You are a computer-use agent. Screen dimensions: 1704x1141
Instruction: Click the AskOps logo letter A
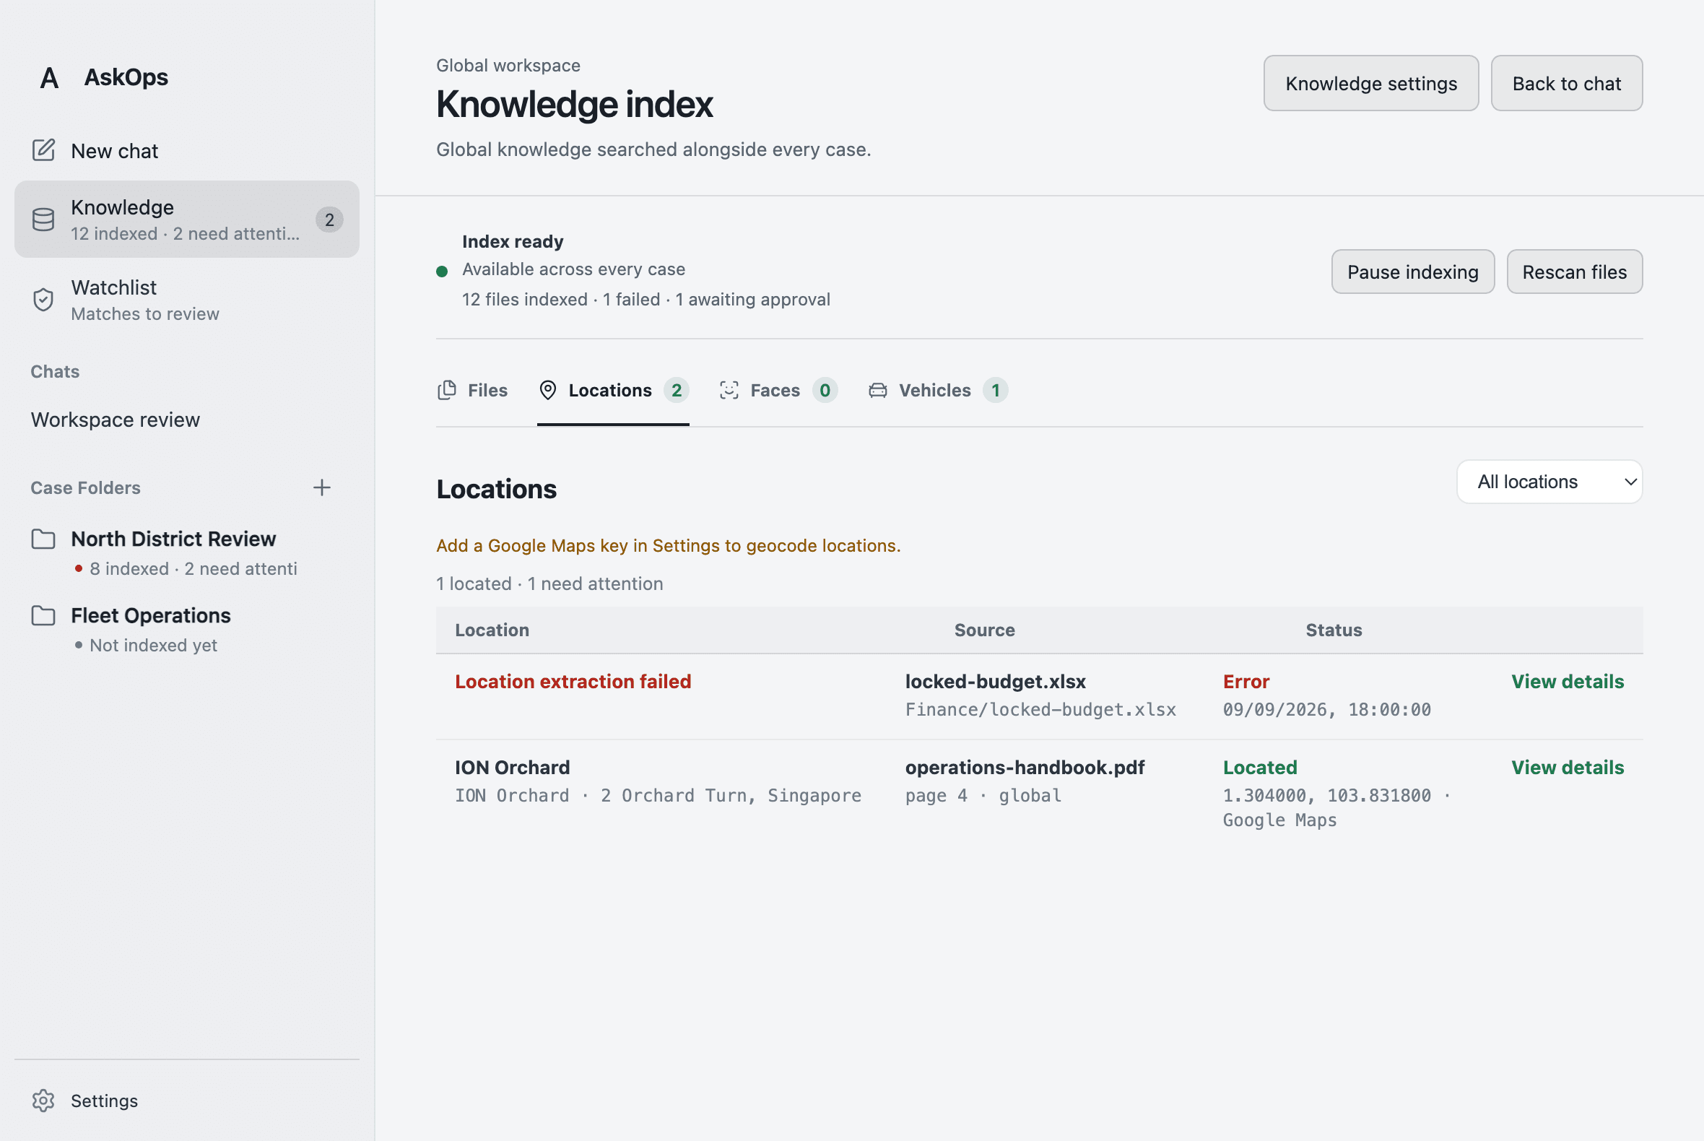coord(49,78)
